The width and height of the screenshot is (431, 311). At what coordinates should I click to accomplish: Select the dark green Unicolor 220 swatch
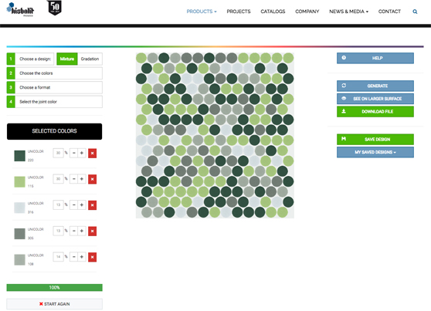(x=19, y=156)
